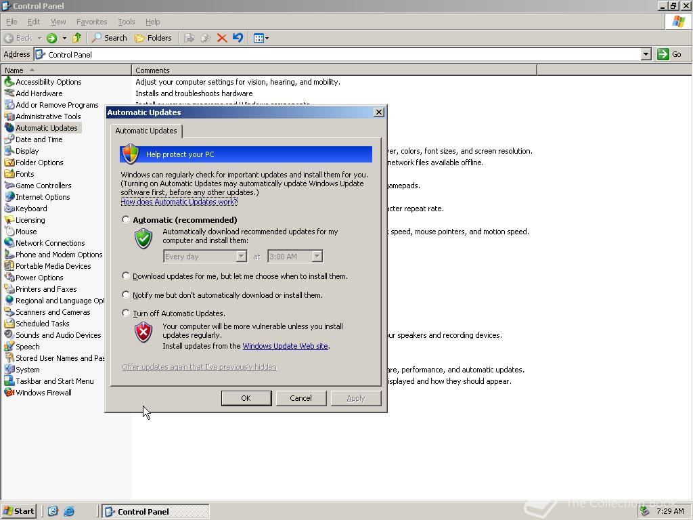Click OK in Automatic Updates dialog

(246, 398)
